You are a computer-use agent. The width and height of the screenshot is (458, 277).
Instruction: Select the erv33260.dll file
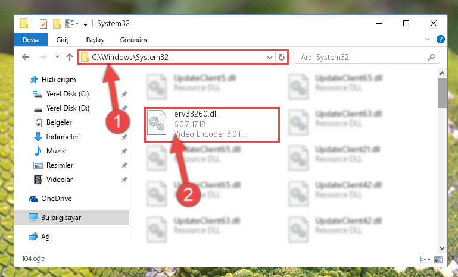(212, 125)
